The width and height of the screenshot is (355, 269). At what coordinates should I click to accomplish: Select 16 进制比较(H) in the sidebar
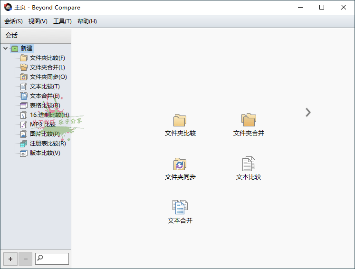coord(49,115)
